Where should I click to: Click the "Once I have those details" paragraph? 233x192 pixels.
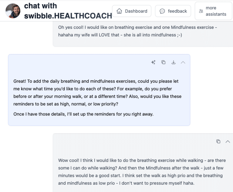(x=83, y=114)
